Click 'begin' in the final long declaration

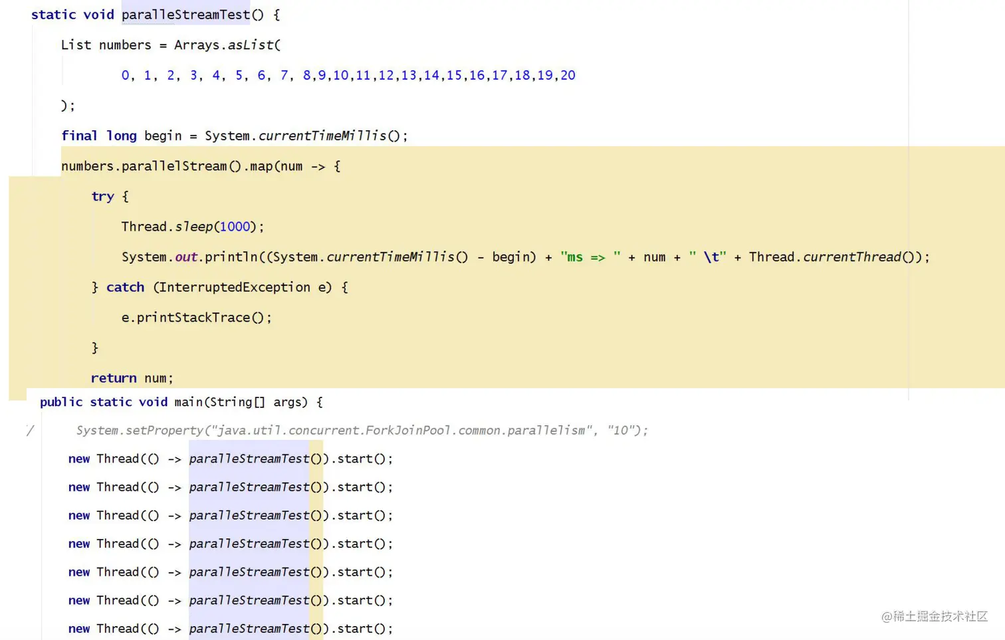pyautogui.click(x=163, y=136)
